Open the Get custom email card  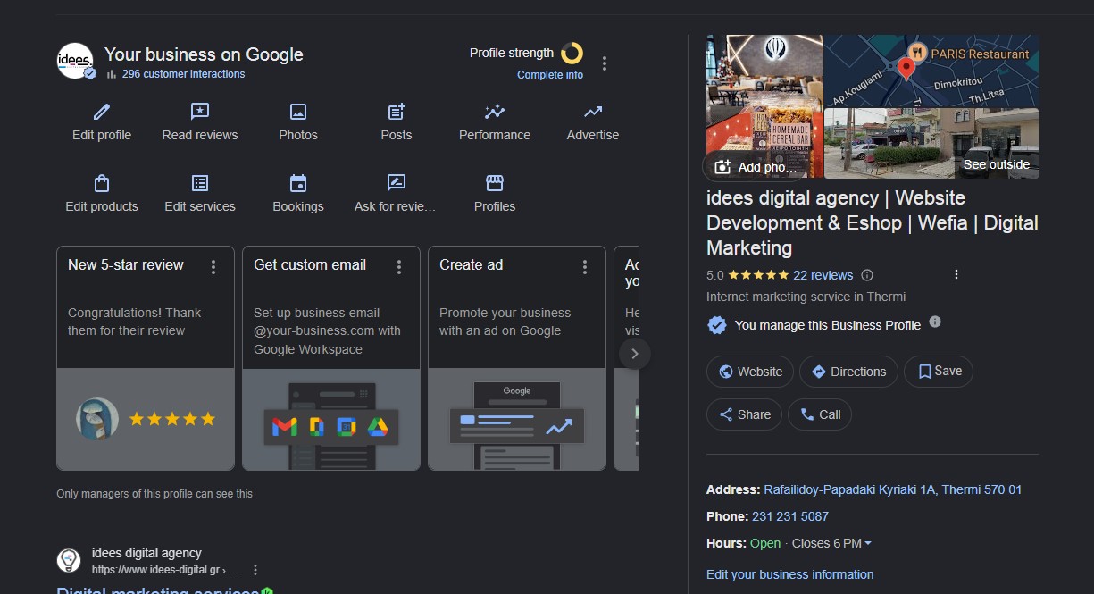click(331, 358)
